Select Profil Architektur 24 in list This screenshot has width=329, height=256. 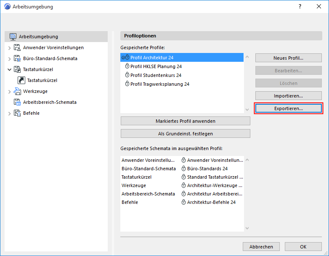pos(182,58)
